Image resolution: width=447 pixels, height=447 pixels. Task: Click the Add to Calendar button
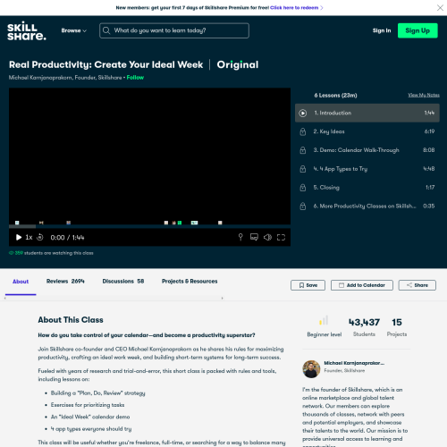(362, 285)
